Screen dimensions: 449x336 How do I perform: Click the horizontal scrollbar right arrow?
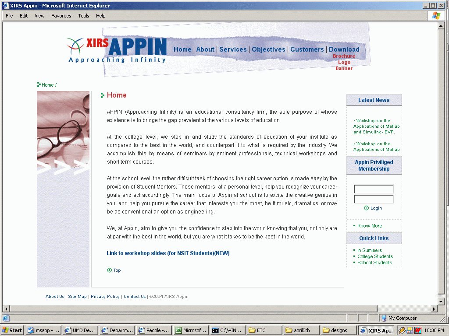point(435,309)
